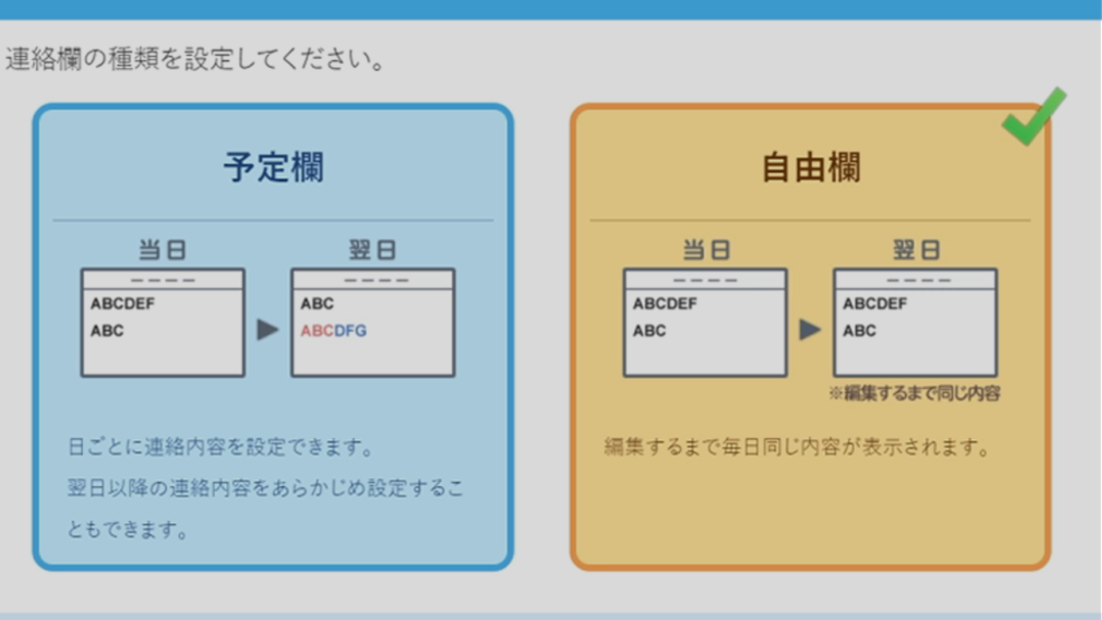Image resolution: width=1102 pixels, height=620 pixels.
Task: Click the colored ABCDFG text in 予定欄
Action: click(333, 331)
